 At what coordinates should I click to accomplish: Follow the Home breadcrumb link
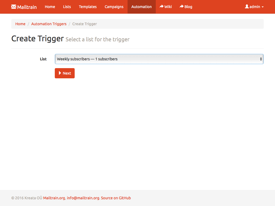point(20,24)
